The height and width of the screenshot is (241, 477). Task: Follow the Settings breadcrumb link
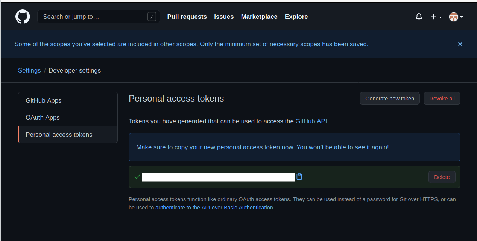pos(29,71)
